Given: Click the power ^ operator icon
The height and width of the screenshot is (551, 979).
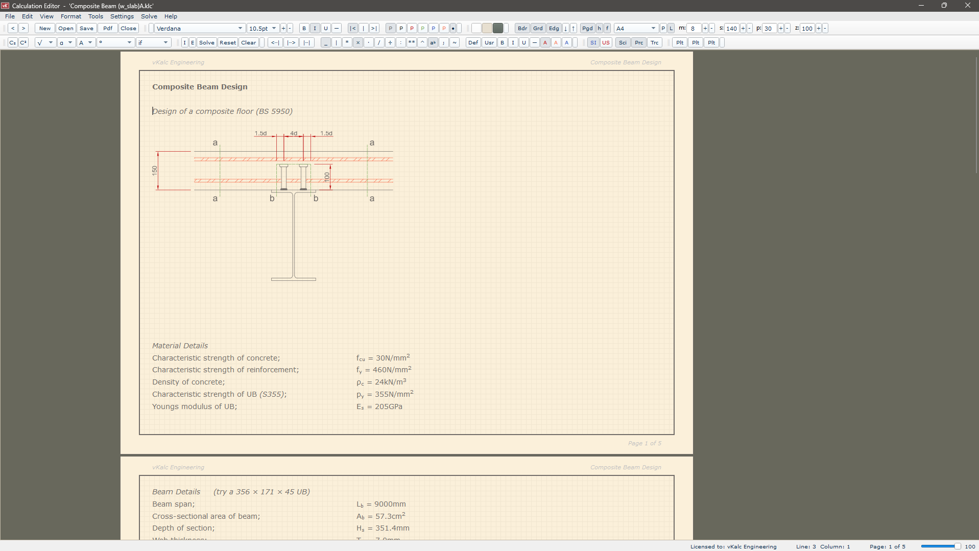Looking at the screenshot, I should coord(422,43).
